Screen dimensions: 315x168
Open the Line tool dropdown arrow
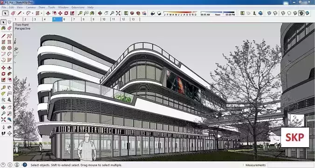(x=23, y=13)
